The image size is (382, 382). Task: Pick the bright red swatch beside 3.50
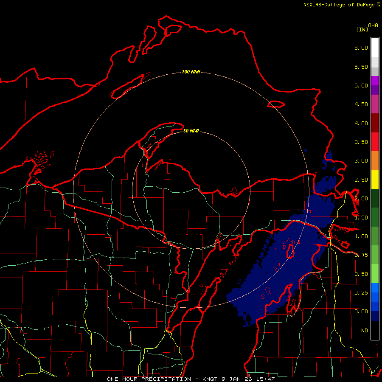375,142
